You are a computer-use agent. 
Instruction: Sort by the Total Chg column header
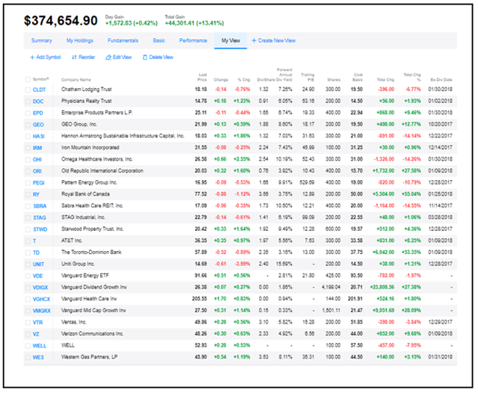pyautogui.click(x=385, y=80)
